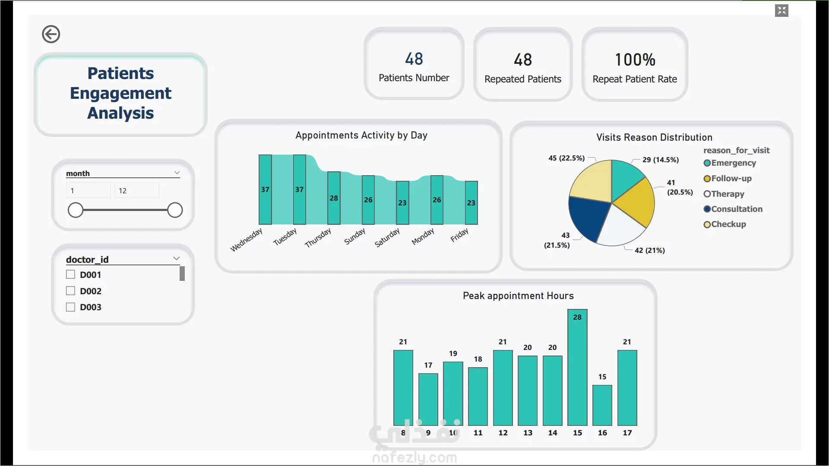Check the D001 doctor checkbox

[70, 274]
